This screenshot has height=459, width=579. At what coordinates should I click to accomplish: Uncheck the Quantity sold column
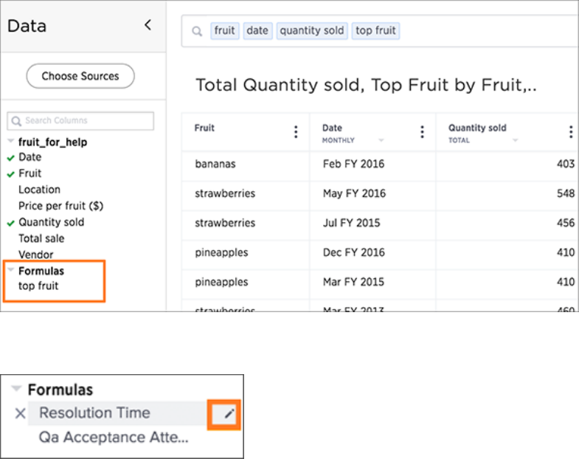click(x=11, y=223)
